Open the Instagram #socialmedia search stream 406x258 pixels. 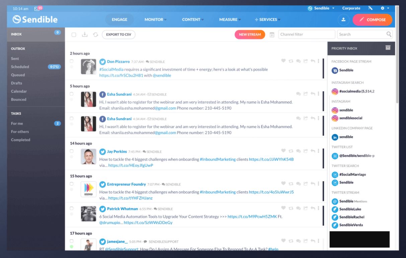pos(353,91)
